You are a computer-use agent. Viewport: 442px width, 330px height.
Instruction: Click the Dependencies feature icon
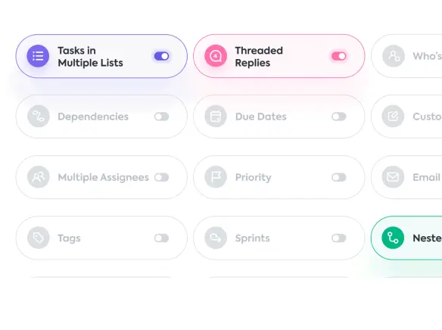(39, 116)
